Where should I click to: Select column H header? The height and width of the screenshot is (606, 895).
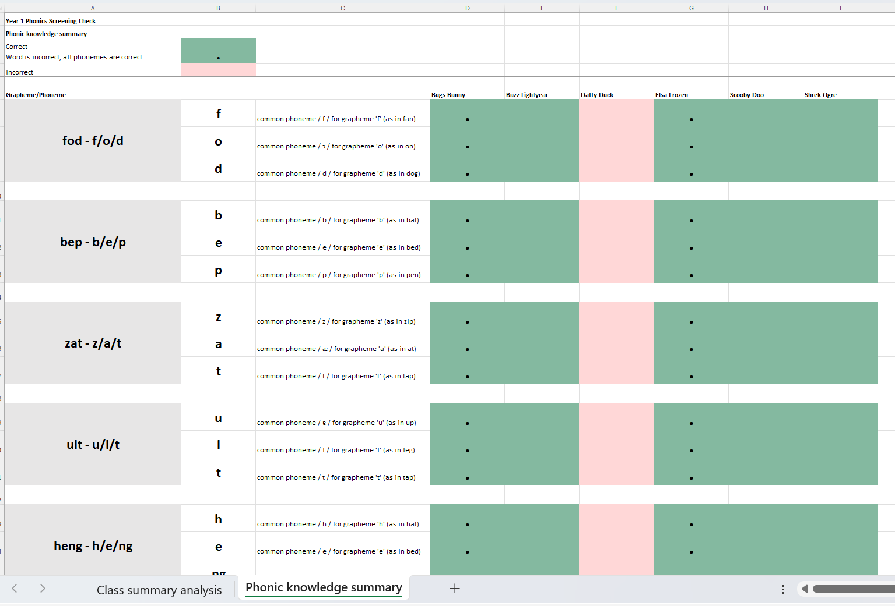pos(766,8)
